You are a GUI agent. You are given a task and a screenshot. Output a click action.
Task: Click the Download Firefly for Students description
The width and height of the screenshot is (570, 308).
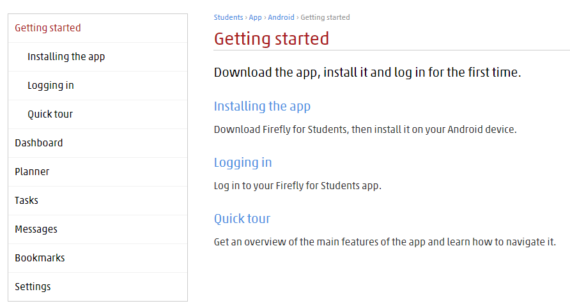point(366,130)
